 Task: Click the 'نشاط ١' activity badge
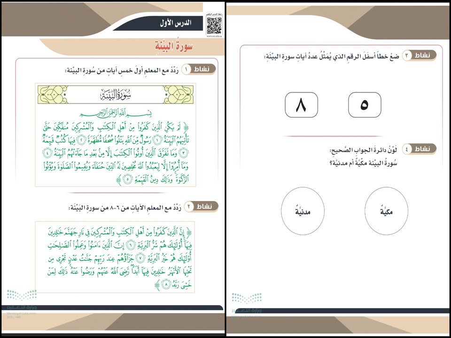(x=199, y=69)
